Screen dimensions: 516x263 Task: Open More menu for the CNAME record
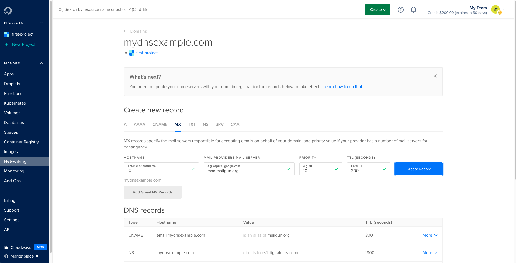430,235
